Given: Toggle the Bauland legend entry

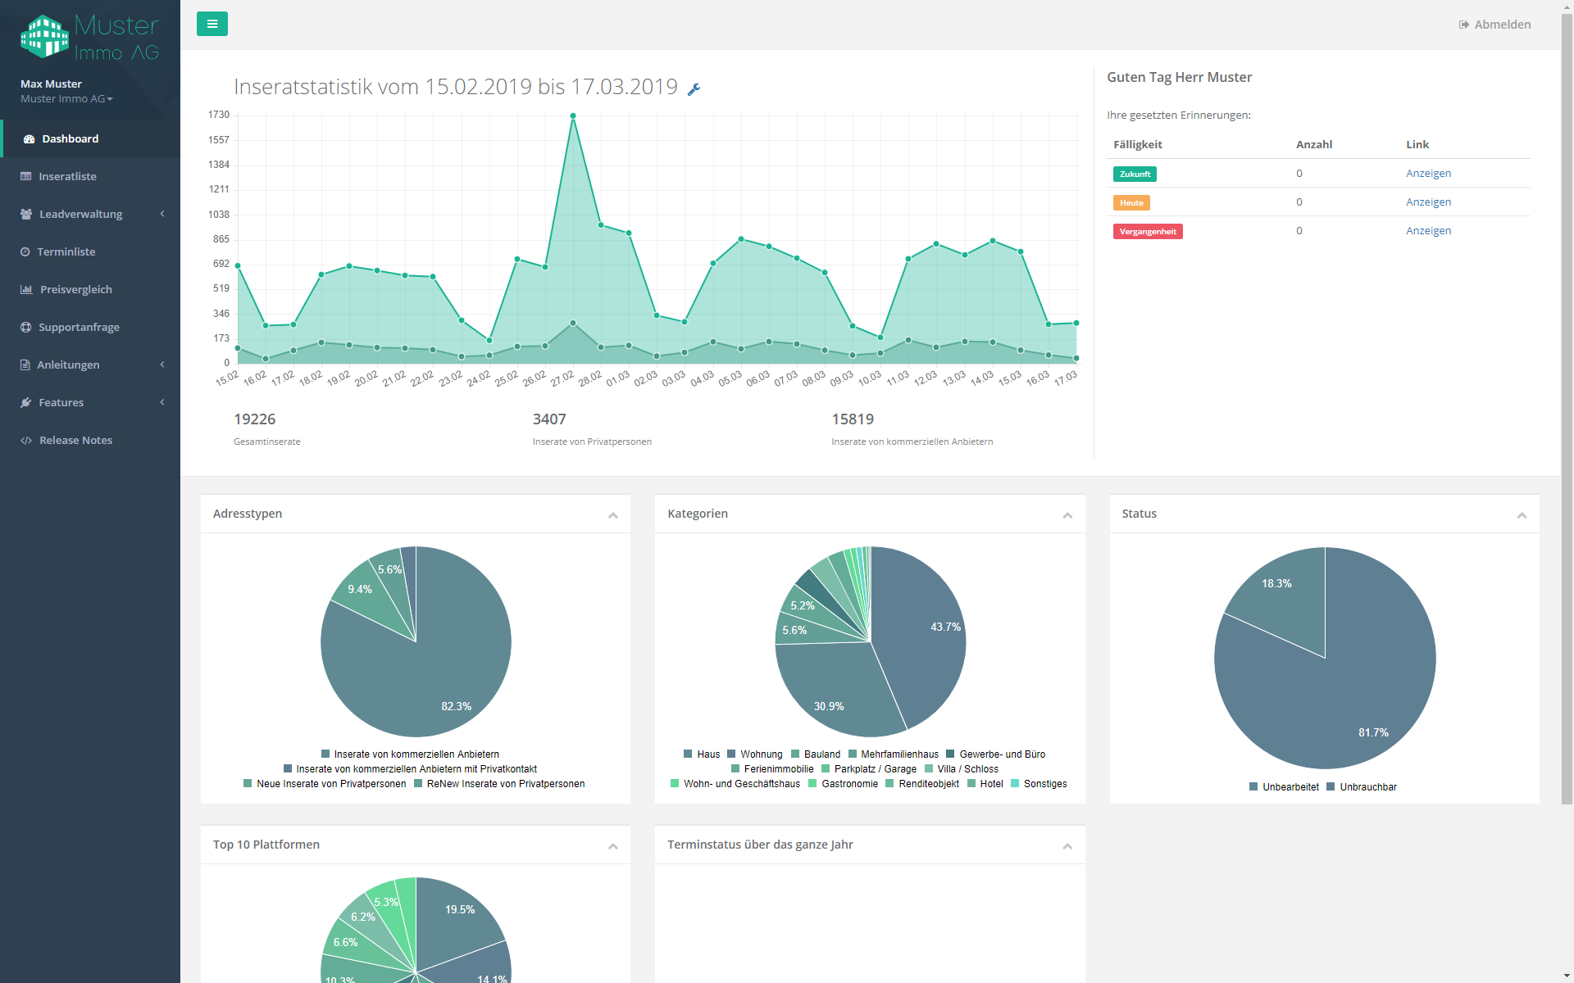Looking at the screenshot, I should click(816, 754).
